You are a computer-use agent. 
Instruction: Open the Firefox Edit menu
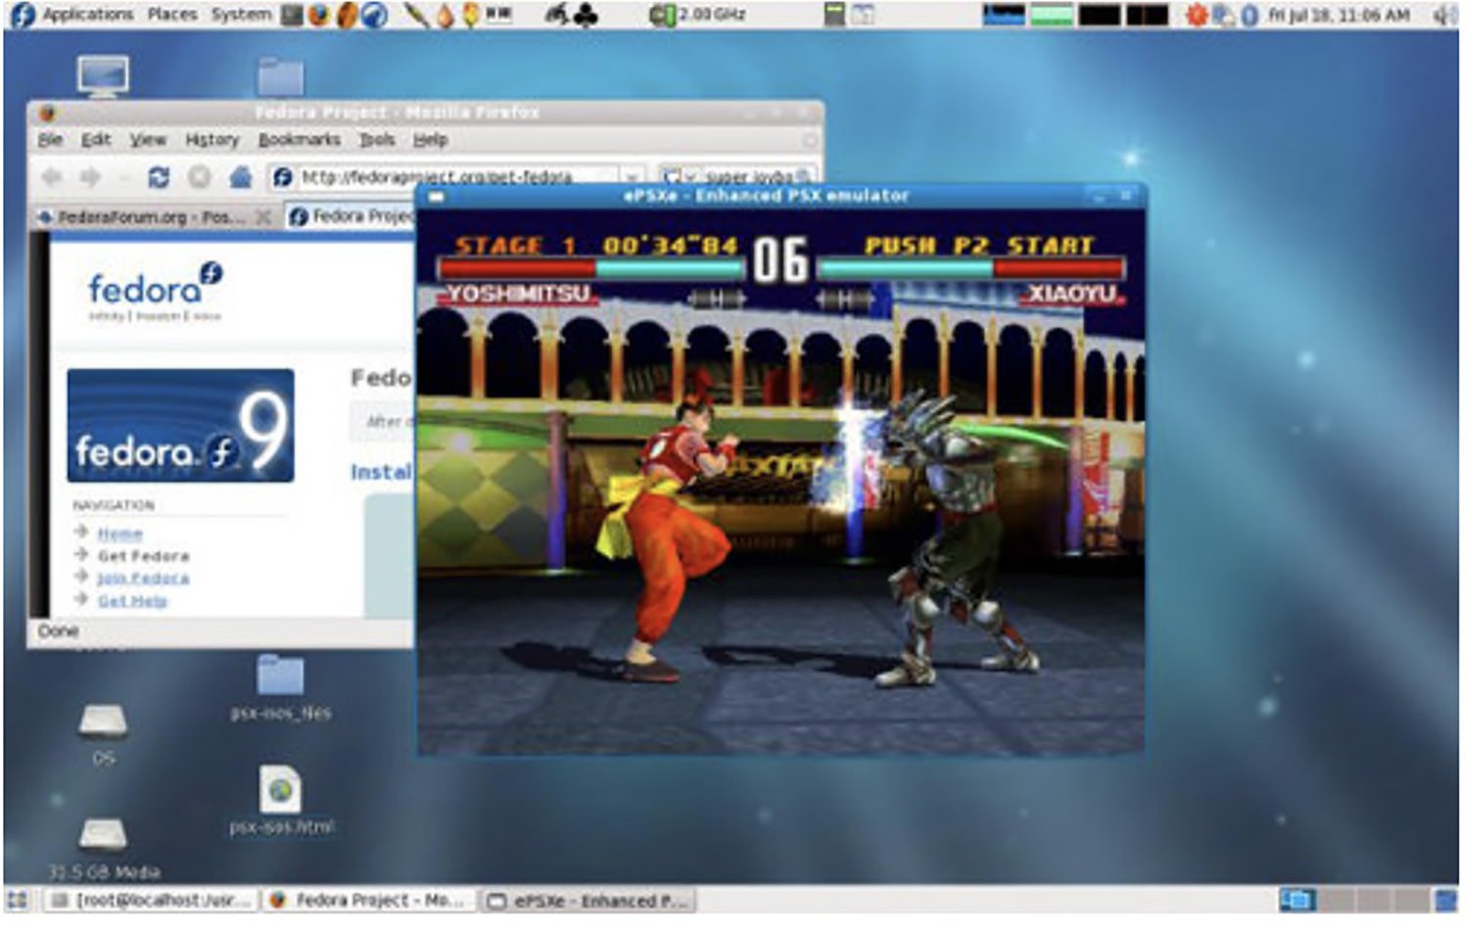click(96, 140)
